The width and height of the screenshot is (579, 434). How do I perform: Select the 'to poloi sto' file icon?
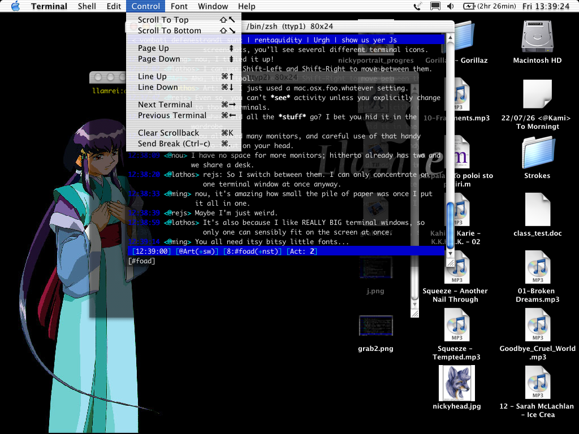pos(461,152)
